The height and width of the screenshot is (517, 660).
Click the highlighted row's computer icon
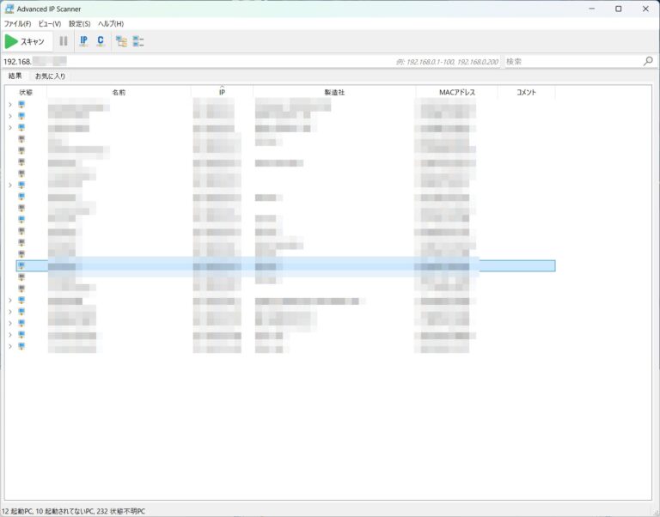click(x=21, y=266)
